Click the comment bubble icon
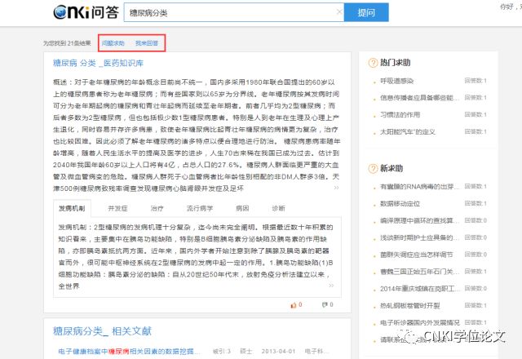Screen dimensions: 522x359 point(325,304)
